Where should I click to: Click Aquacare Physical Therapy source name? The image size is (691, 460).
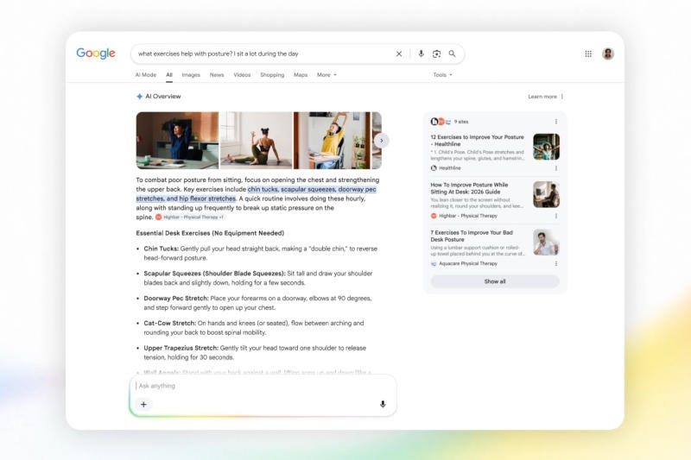[468, 264]
